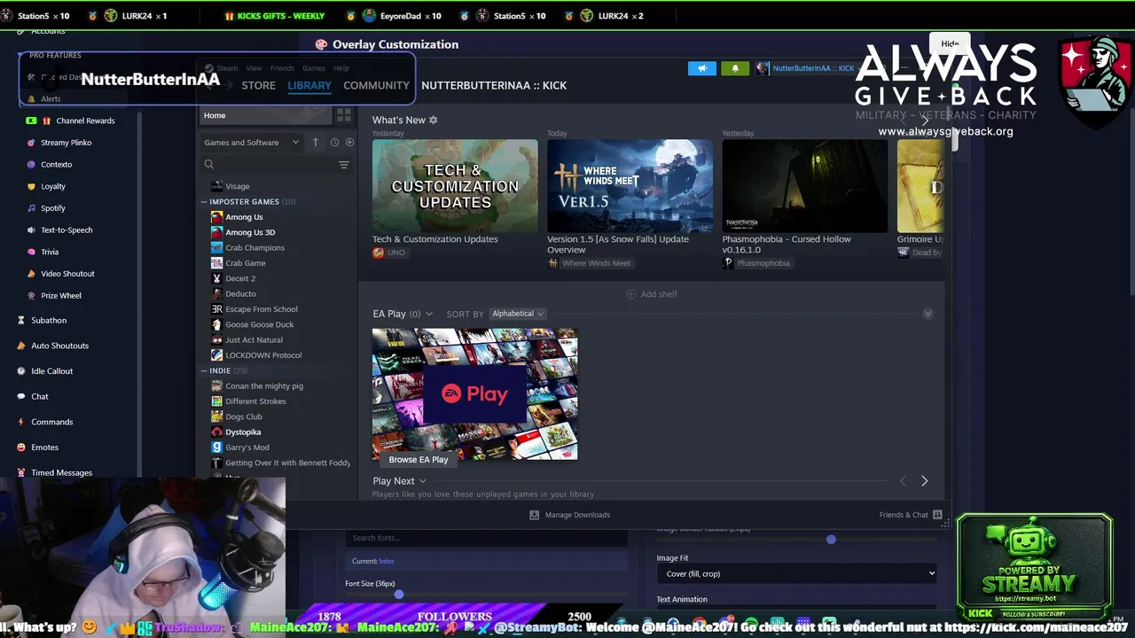Click the sort ascending arrow icon

click(x=315, y=143)
